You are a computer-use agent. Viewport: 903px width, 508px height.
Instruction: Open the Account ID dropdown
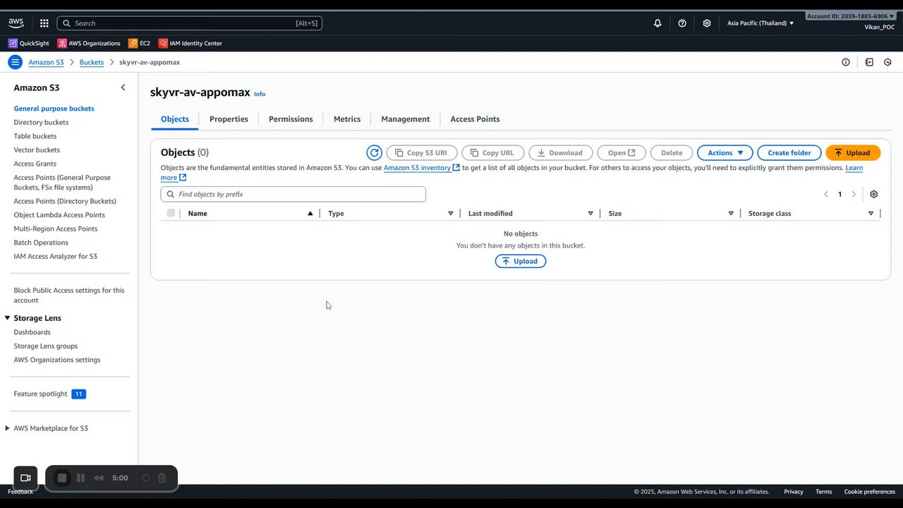[850, 16]
